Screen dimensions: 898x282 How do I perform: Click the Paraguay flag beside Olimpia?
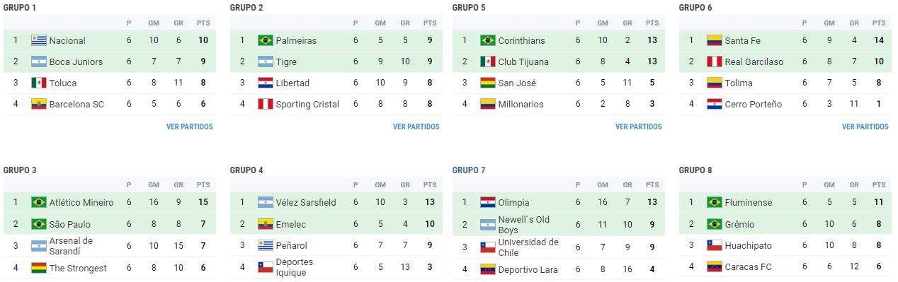coord(488,202)
